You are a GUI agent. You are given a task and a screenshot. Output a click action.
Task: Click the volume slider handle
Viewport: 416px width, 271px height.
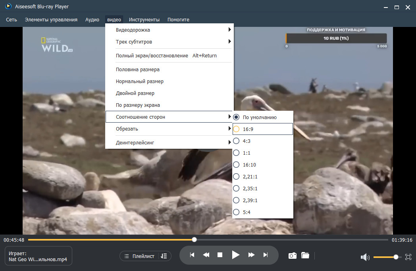pos(396,257)
